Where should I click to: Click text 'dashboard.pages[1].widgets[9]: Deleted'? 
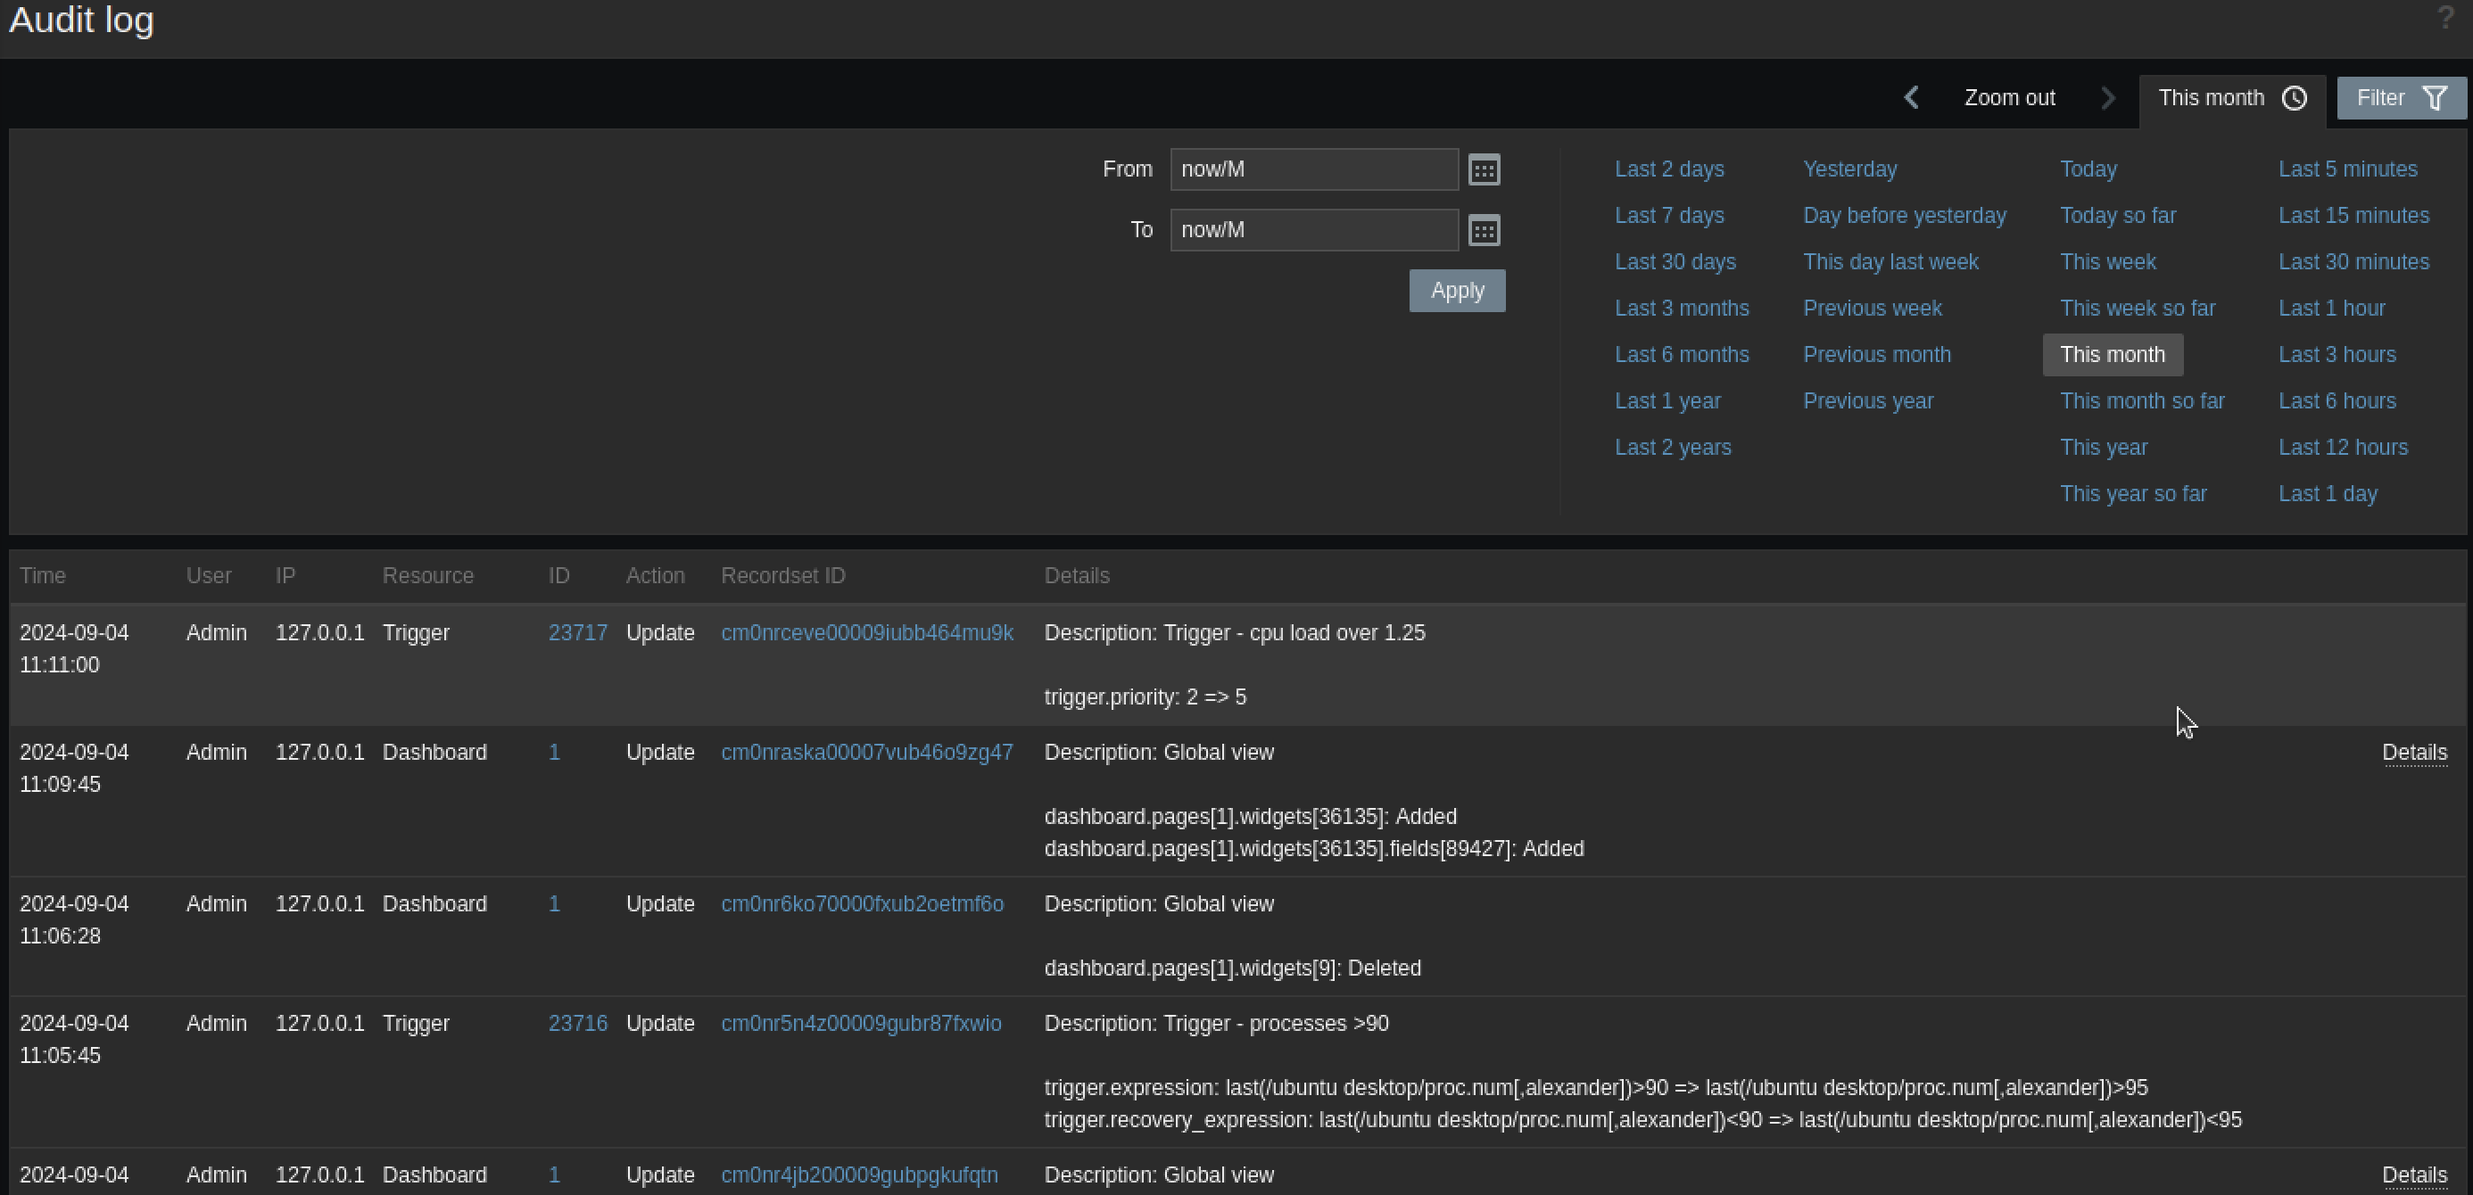1233,968
